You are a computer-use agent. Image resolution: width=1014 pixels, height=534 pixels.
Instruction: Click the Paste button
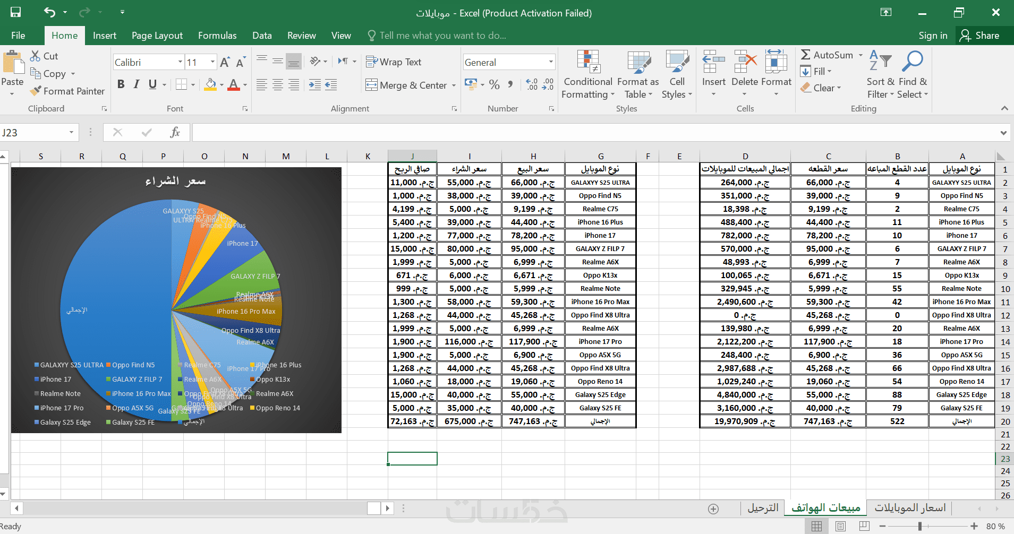point(13,74)
